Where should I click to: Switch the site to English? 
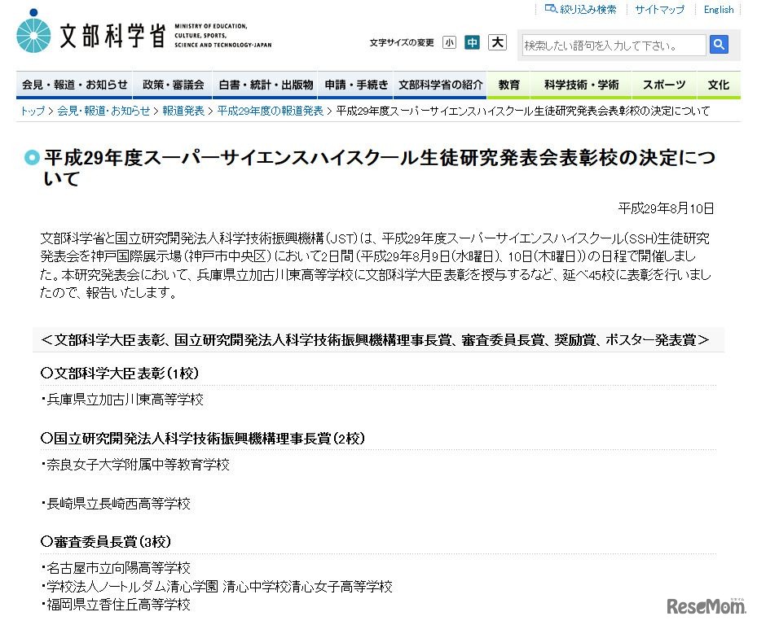pyautogui.click(x=718, y=9)
